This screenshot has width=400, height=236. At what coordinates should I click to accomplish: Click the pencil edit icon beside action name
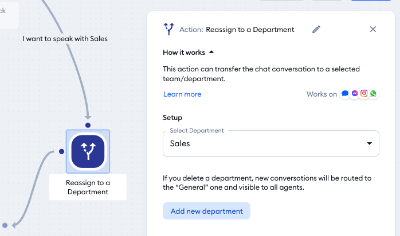click(316, 29)
